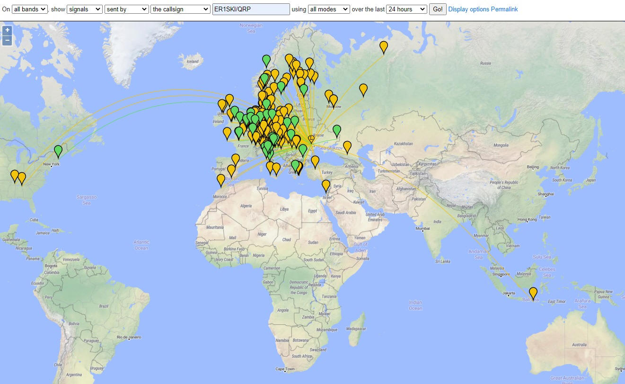Open the '24 hours' time range dropdown
Image resolution: width=625 pixels, height=384 pixels.
(x=406, y=9)
